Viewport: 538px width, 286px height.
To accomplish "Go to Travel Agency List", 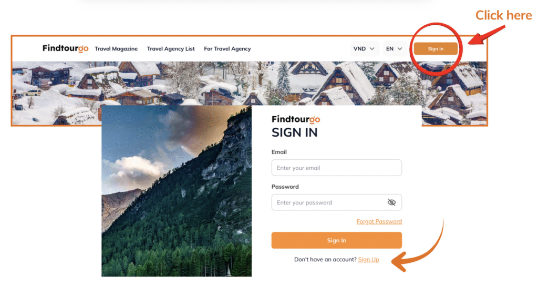I will tap(171, 49).
